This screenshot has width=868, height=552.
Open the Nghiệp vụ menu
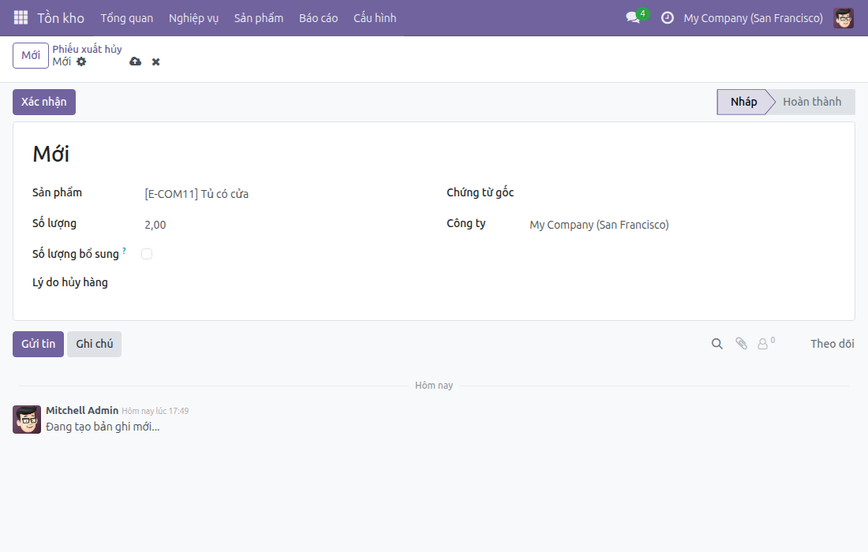tap(194, 17)
